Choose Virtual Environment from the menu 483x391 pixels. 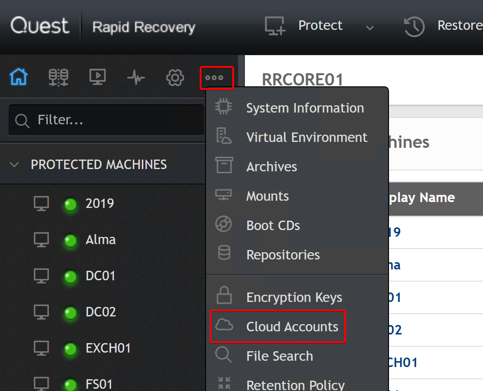(x=306, y=137)
